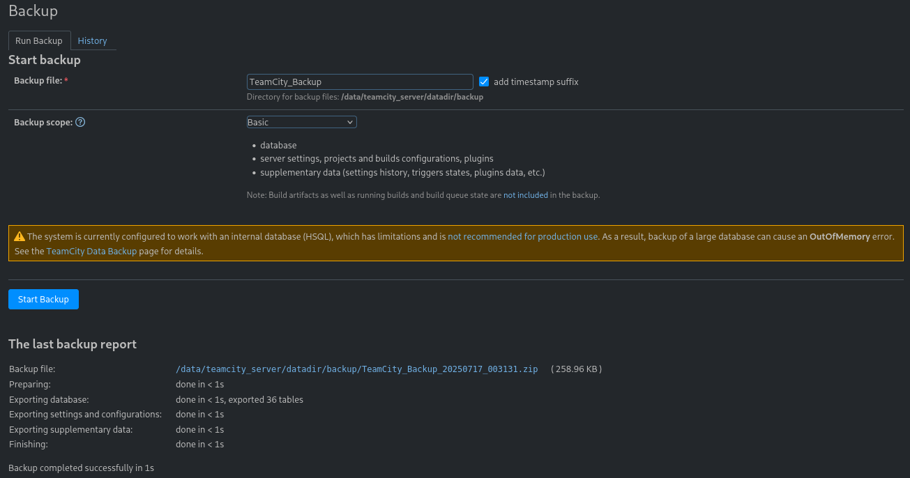Open the 'not included' link in note
This screenshot has height=478, width=910.
pos(526,196)
